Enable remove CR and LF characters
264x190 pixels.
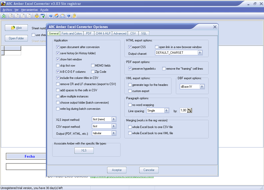point(58,84)
